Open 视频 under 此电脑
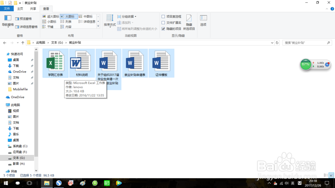 16,111
